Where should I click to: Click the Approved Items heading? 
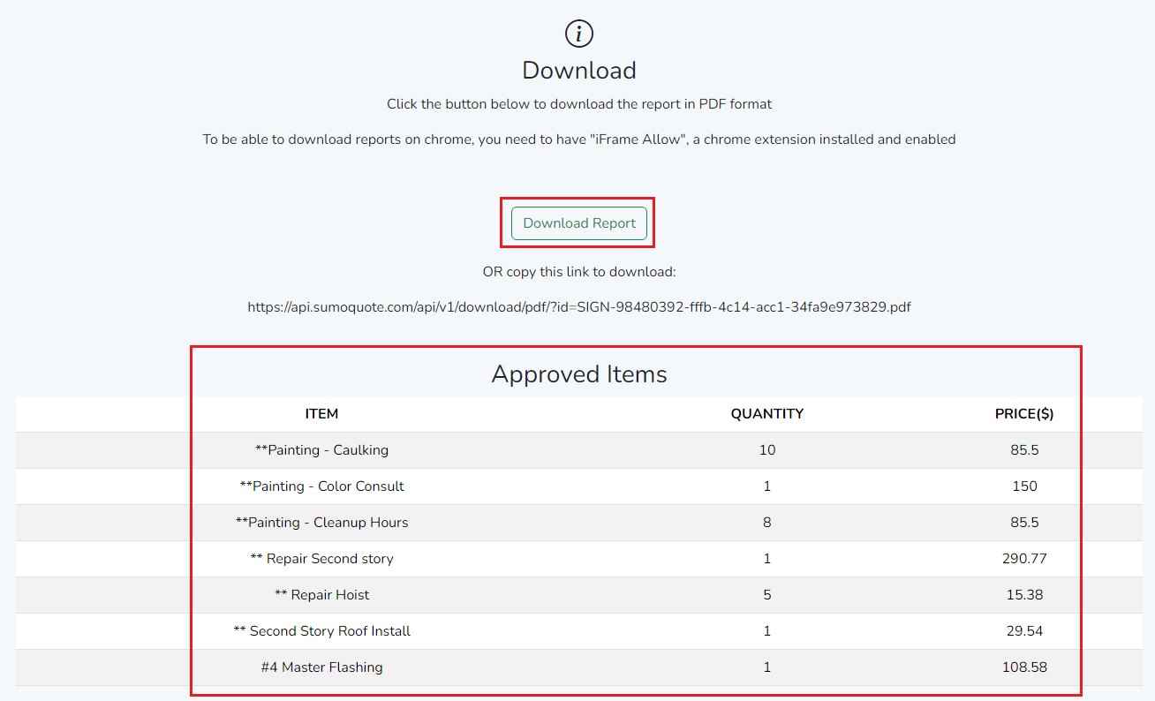click(579, 374)
